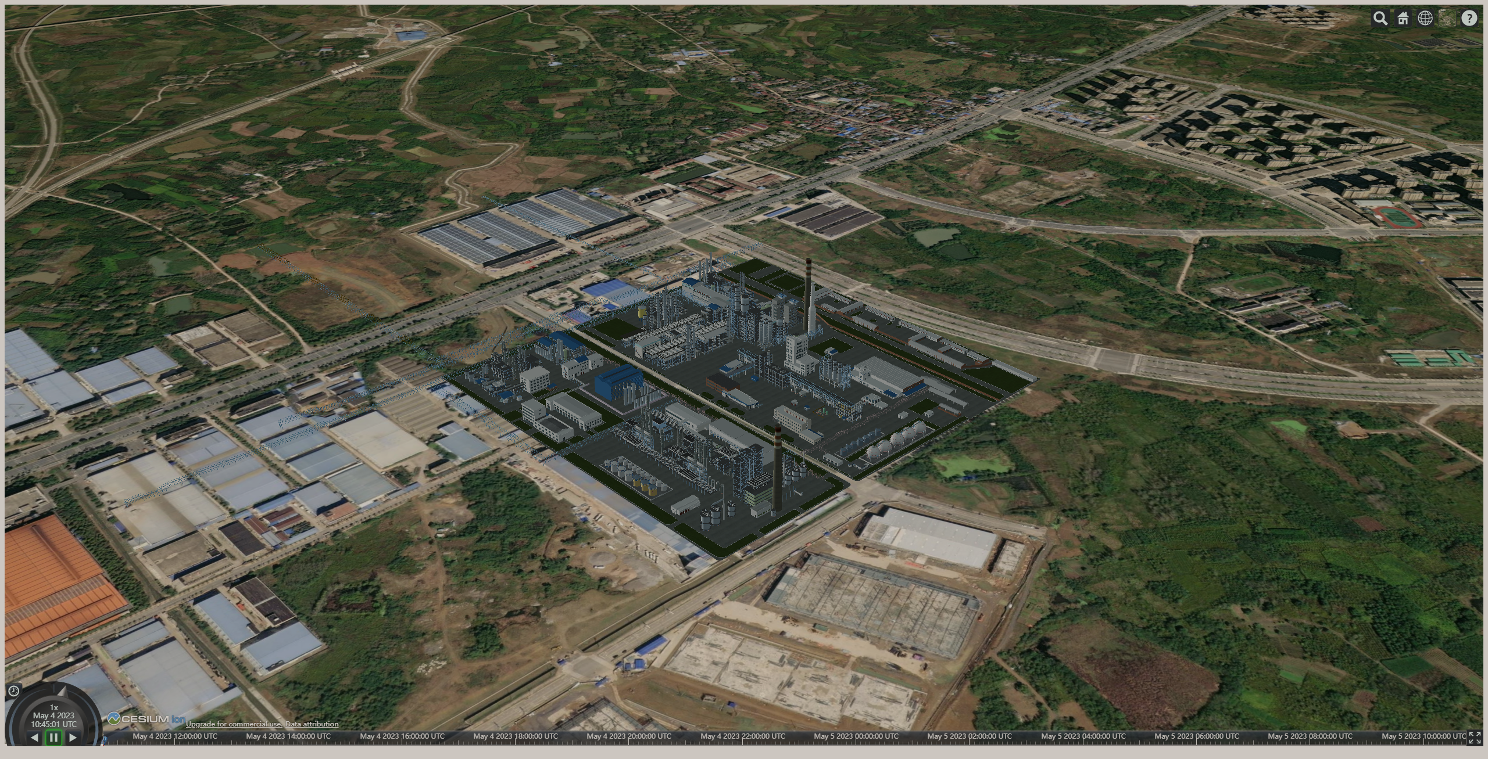Pause the animation clock
The height and width of the screenshot is (759, 1488).
point(53,738)
